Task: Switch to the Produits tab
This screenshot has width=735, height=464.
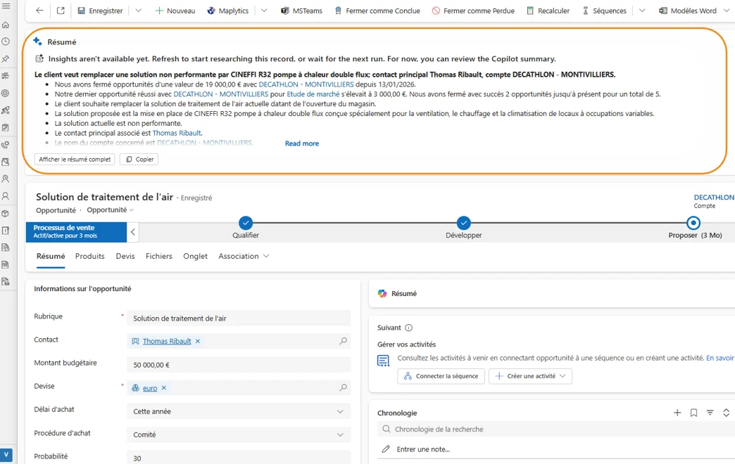Action: (90, 256)
